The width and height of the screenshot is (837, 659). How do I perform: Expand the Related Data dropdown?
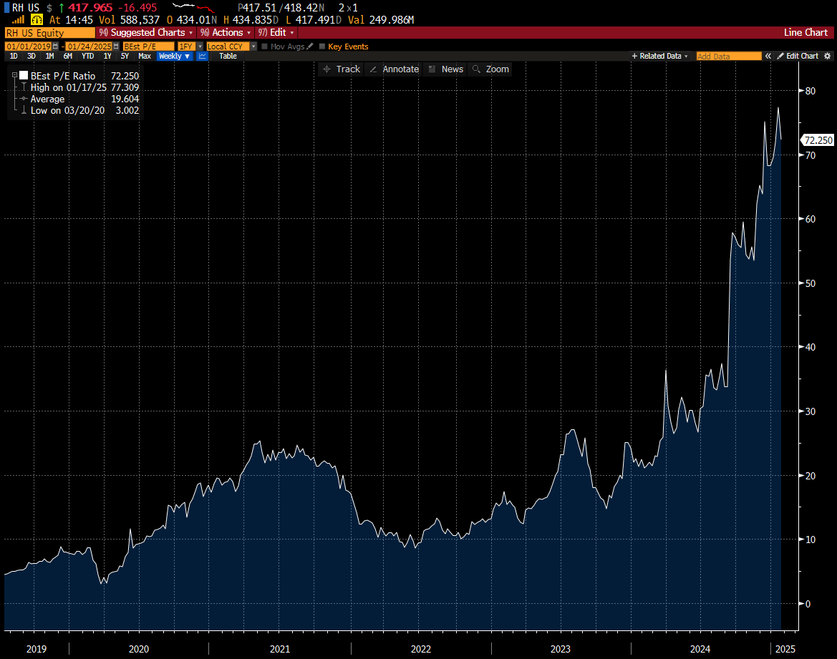tap(659, 56)
